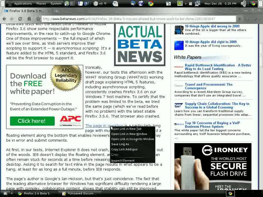Click the show desktop icon in bottom panel
Viewport: 263px width, 197px height.
(5, 193)
